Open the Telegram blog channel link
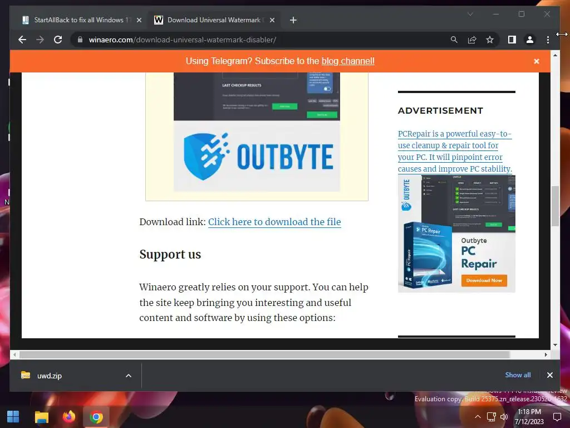This screenshot has height=428, width=570. pyautogui.click(x=348, y=61)
